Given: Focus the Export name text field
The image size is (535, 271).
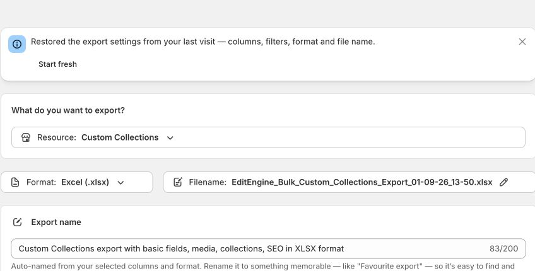Looking at the screenshot, I should pos(268,248).
